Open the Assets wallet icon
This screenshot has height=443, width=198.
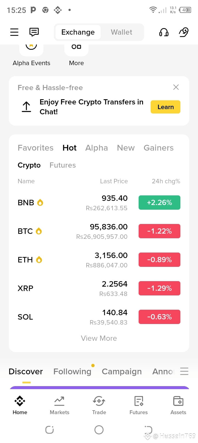[x=178, y=401]
